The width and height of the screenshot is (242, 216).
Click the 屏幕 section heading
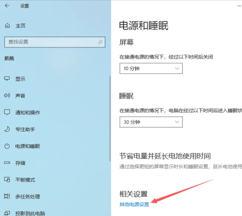[126, 42]
